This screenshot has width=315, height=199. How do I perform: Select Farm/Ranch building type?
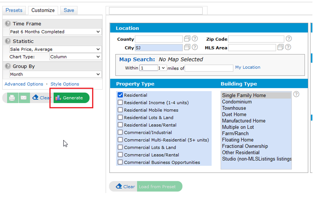(x=256, y=133)
